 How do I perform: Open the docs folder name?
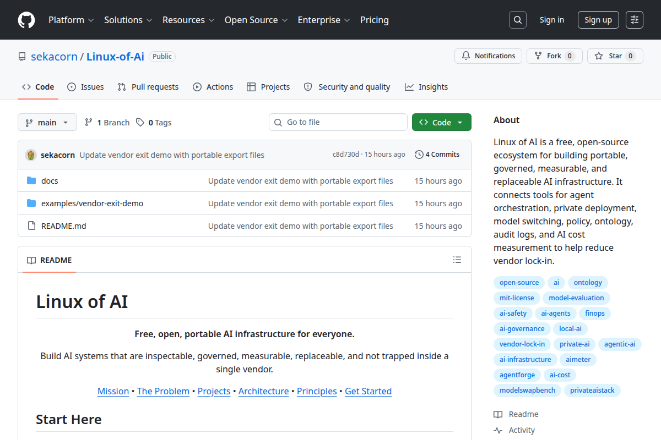click(50, 181)
